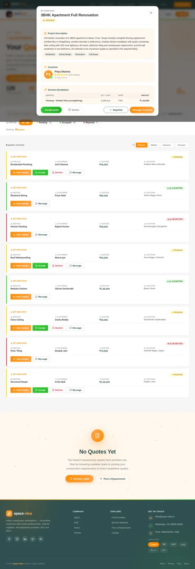The width and height of the screenshot is (195, 569).
Task: Switch language to English in footer
Action: tap(154, 544)
